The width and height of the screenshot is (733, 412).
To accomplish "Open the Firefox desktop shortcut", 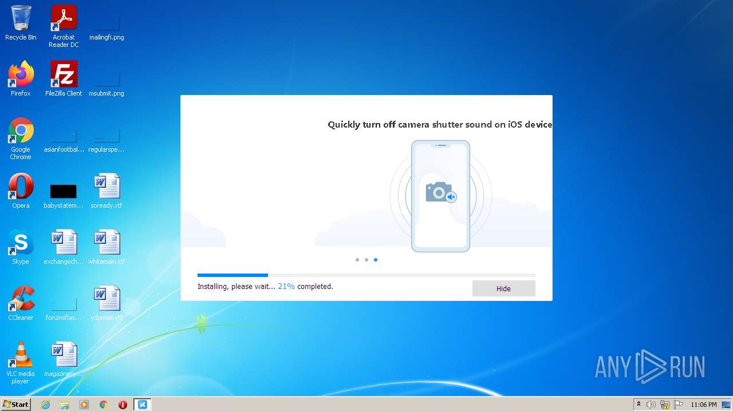I will coord(21,79).
